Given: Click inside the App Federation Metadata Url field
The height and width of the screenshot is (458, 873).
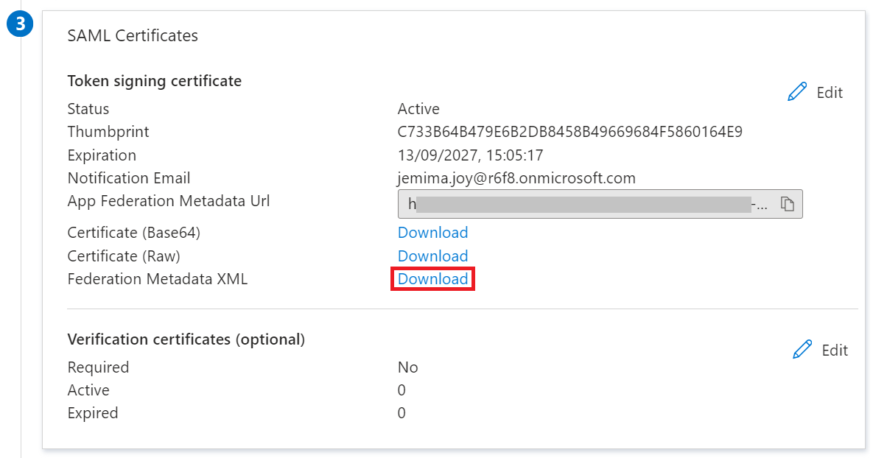Looking at the screenshot, I should click(582, 205).
